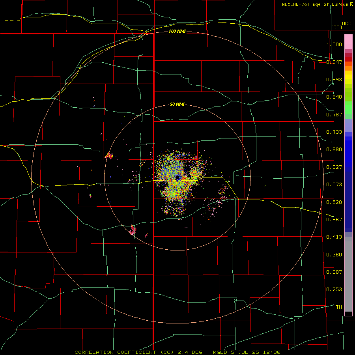Click the 0.573 color scale value
Screen dimensions: 355x355
click(x=334, y=185)
